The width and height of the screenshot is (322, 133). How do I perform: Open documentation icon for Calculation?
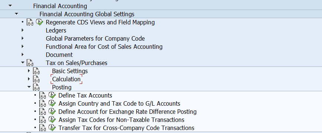tap(36, 79)
